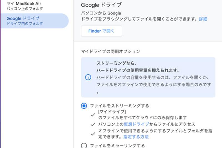The image size is (222, 148).
Task: Switch to Google ドライブ sidebar section
Action: click(35, 21)
